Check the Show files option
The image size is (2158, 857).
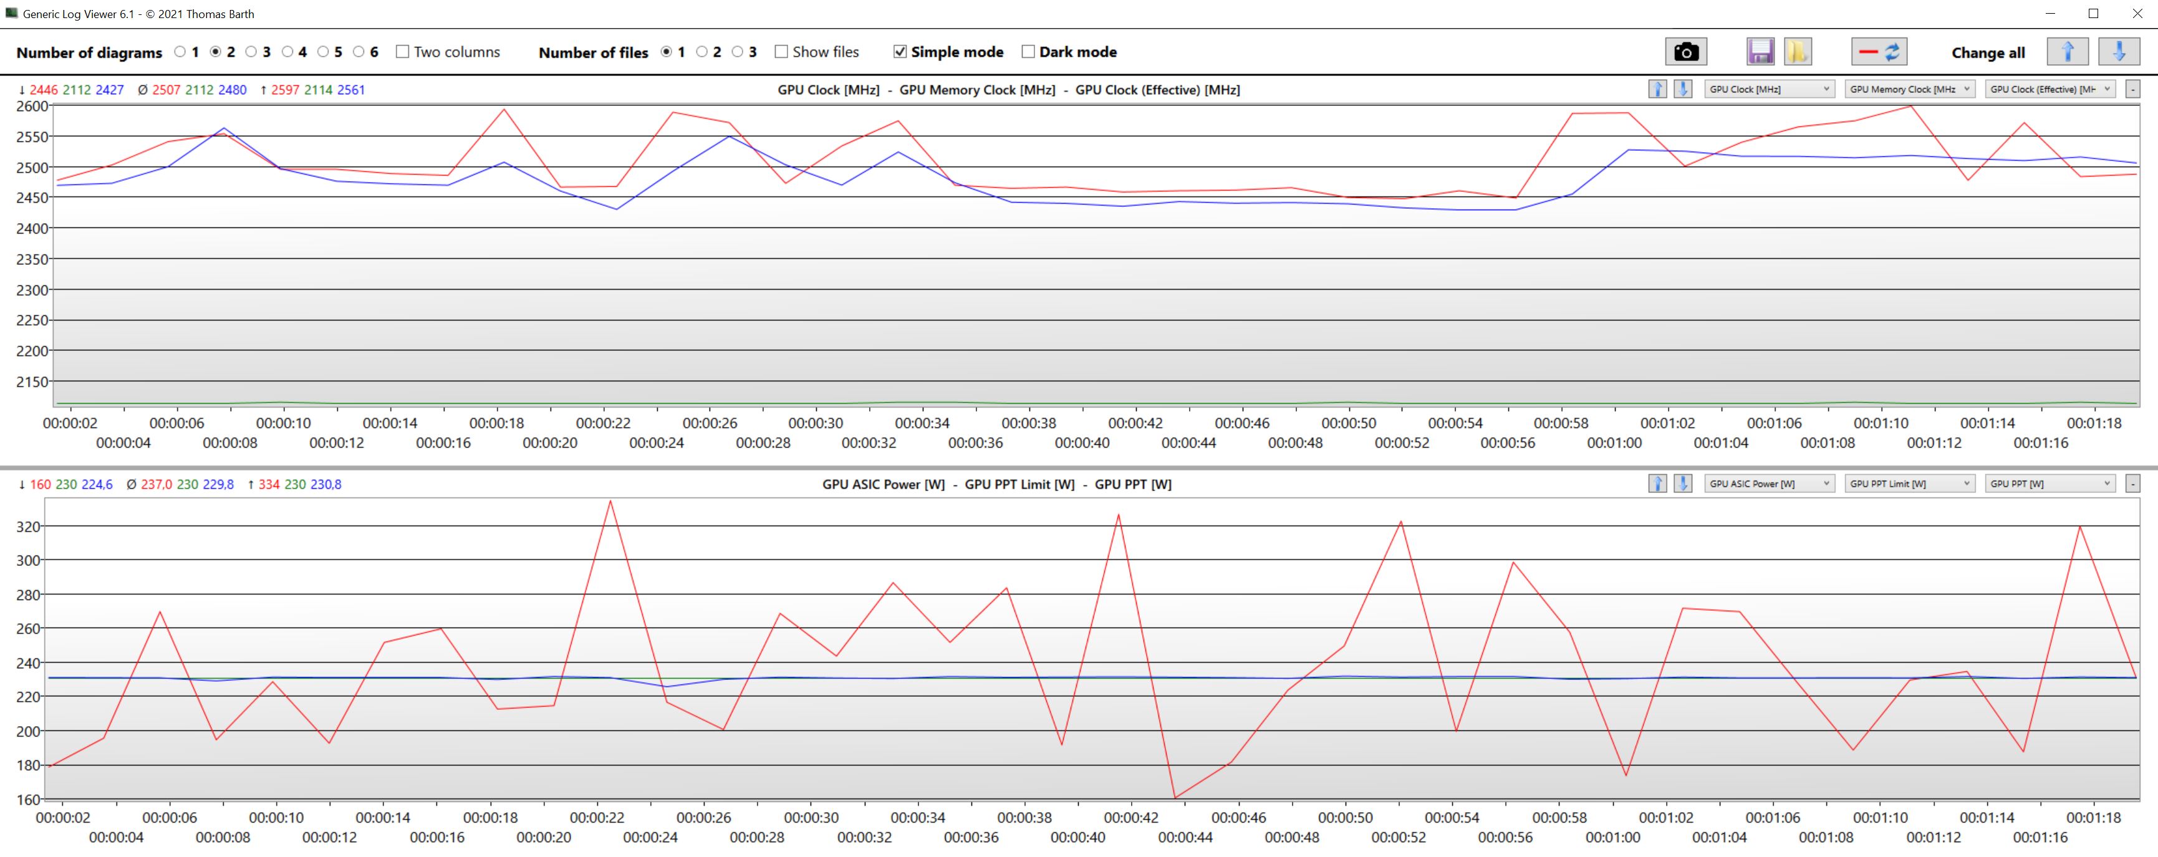point(781,52)
